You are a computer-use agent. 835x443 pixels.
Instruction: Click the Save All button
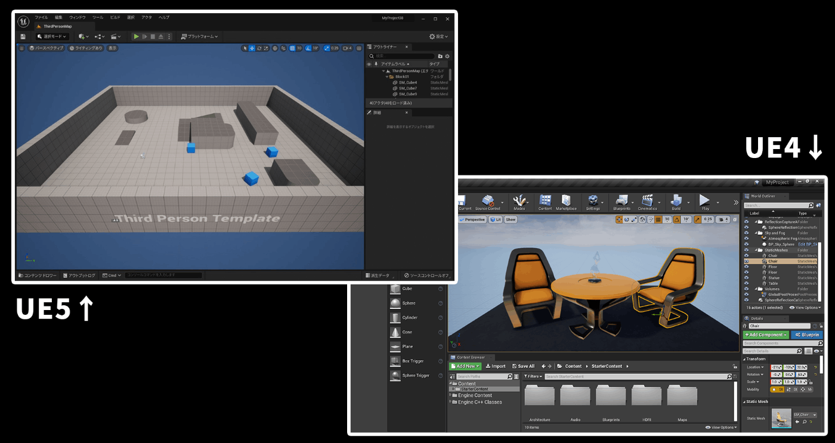[x=523, y=365]
